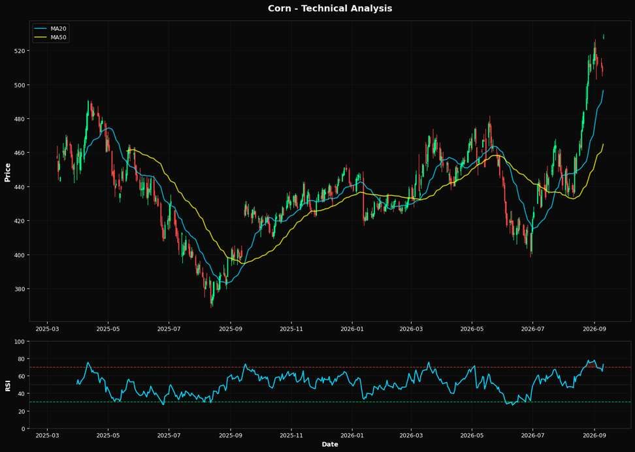This screenshot has width=635, height=452.
Task: Click the 2026-01 tick under the RSI panel
Action: [352, 436]
